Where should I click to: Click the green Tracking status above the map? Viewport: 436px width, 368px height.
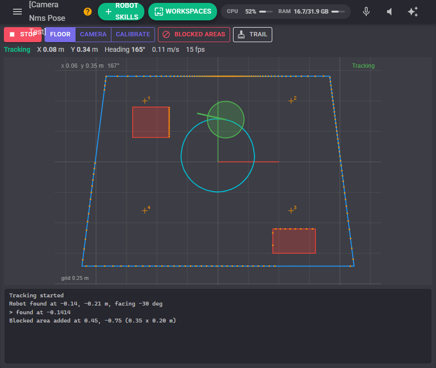click(x=17, y=49)
